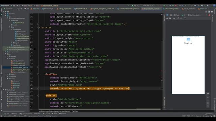Open the Terminal tool window

pos(62,114)
